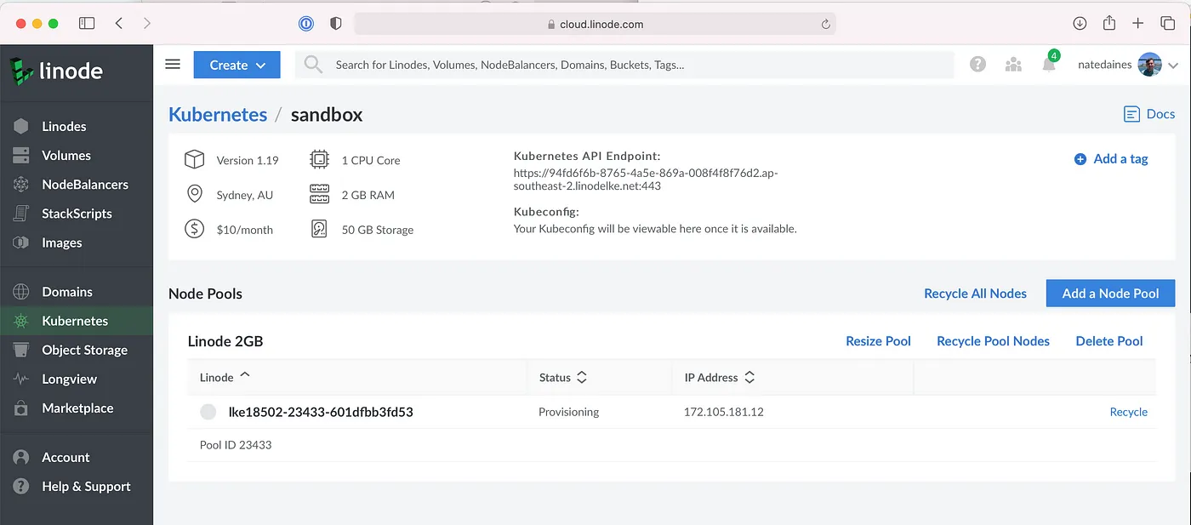
Task: Open Safari downloads icon
Action: [1080, 24]
